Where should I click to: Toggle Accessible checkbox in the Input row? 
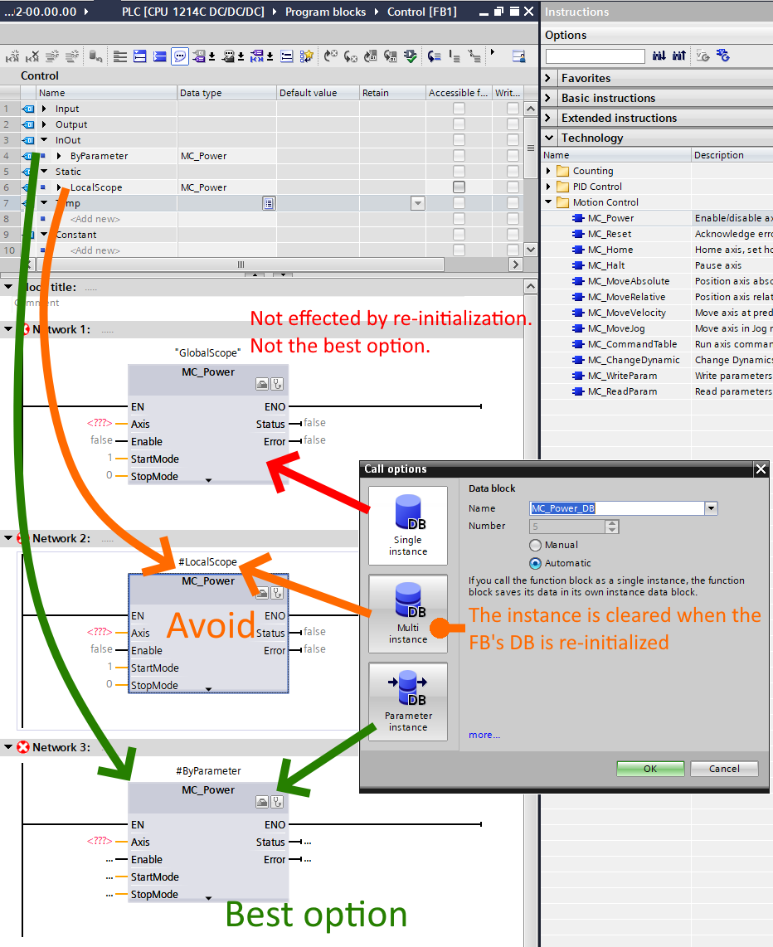coord(459,108)
